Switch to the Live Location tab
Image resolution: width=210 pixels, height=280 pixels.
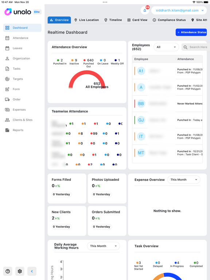coord(87,20)
